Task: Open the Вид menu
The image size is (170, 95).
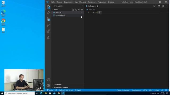Action: click(x=76, y=2)
